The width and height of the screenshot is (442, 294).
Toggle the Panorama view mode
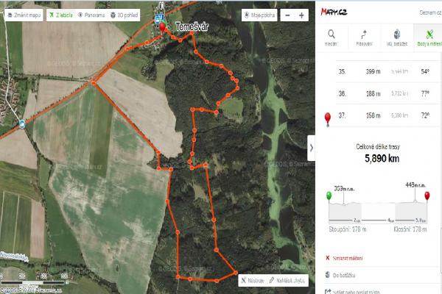tap(91, 15)
